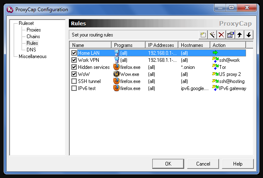Select the Home LAN rule name
Viewport: 263px width, 178px height.
pyautogui.click(x=89, y=53)
